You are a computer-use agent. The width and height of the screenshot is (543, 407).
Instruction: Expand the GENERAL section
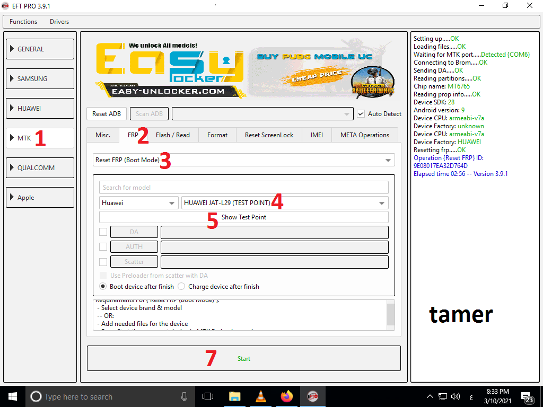40,49
